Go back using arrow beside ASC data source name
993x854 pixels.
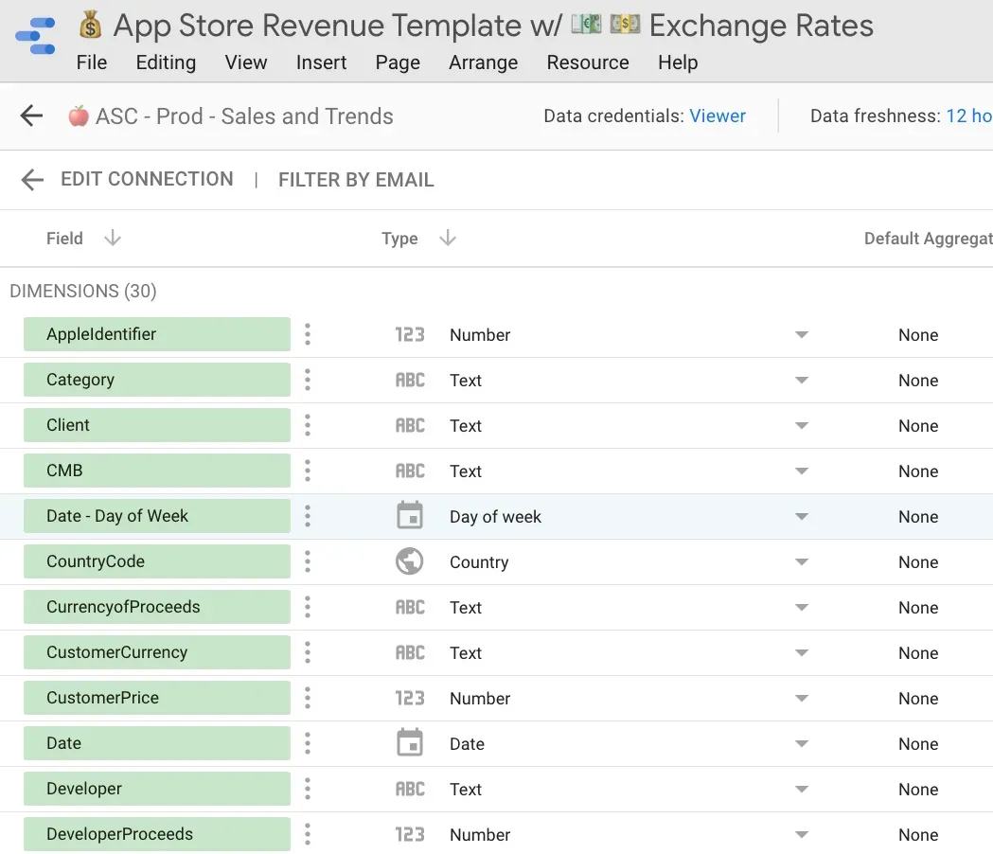[x=31, y=116]
